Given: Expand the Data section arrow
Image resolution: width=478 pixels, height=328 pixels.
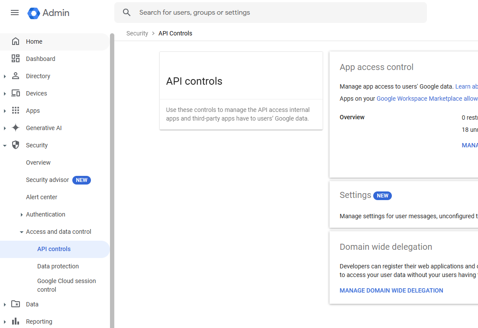Looking at the screenshot, I should 5,305.
